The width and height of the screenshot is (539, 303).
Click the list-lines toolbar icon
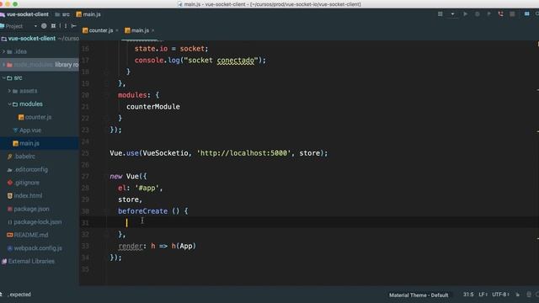click(440, 14)
